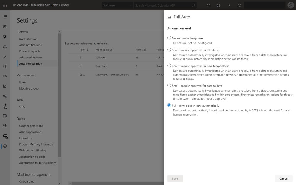Open the hexagon icon in sidebar
The width and height of the screenshot is (296, 185).
point(5,66)
